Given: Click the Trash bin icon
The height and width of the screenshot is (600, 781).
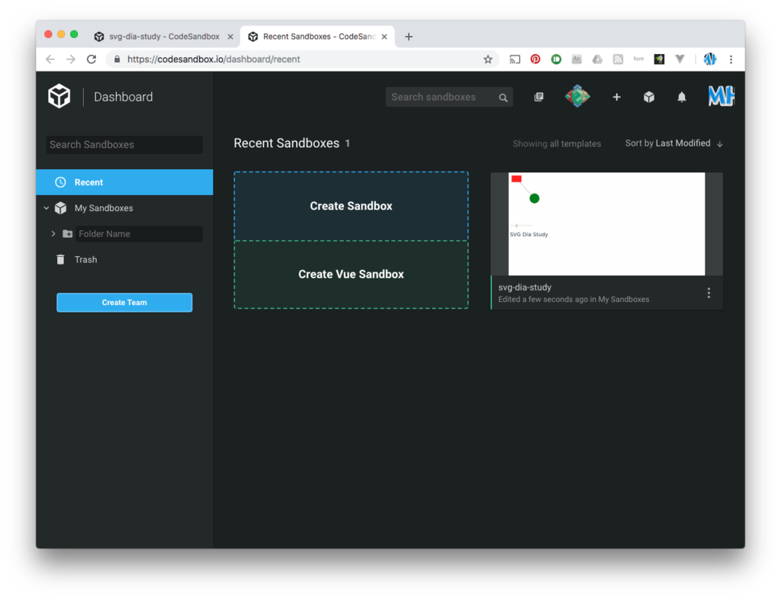Looking at the screenshot, I should point(60,259).
